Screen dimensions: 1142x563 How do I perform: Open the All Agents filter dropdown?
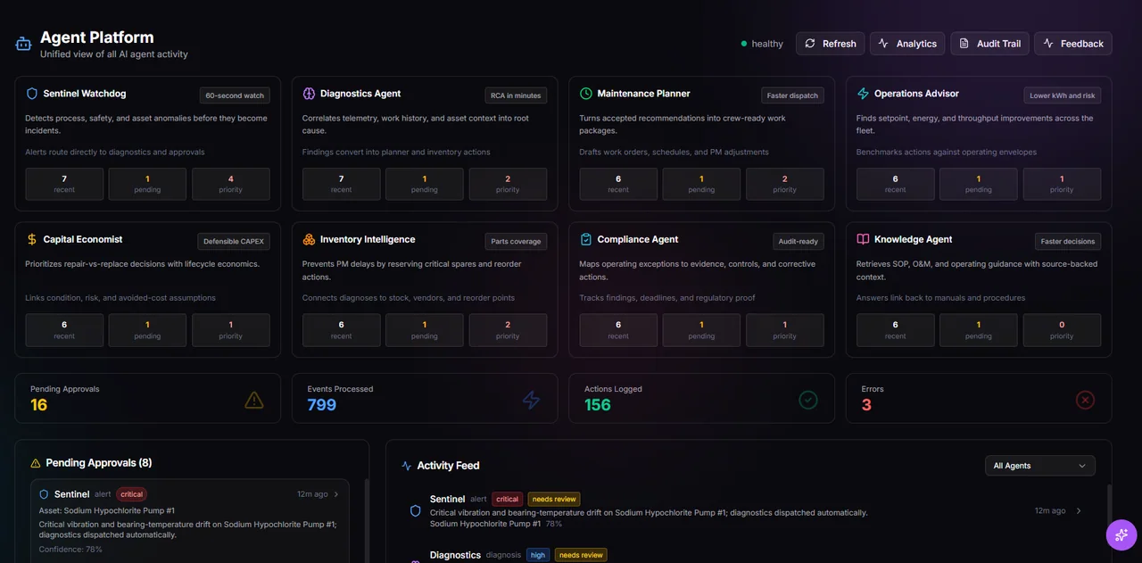point(1039,466)
